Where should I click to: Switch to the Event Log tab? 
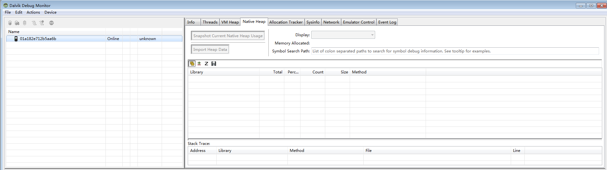pos(387,22)
